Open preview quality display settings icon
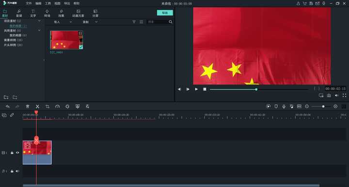The image size is (349, 187). (x=321, y=95)
